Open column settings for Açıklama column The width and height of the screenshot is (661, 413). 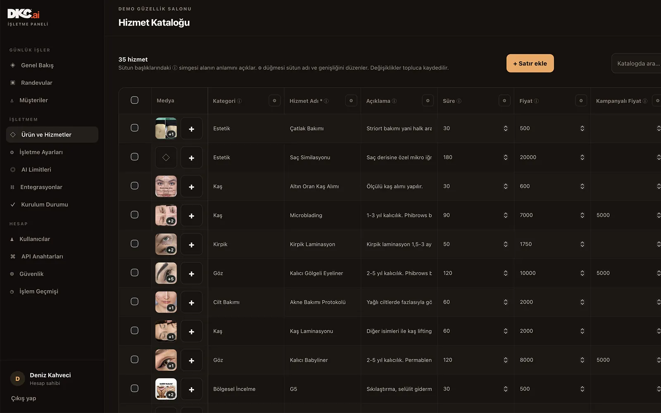tap(428, 100)
